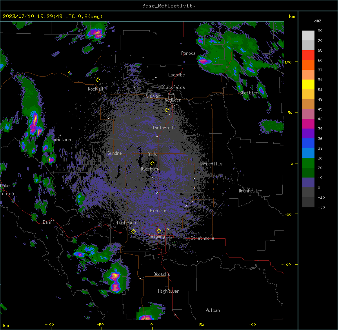Click the -50 tick on bottom axis

coord(100,325)
